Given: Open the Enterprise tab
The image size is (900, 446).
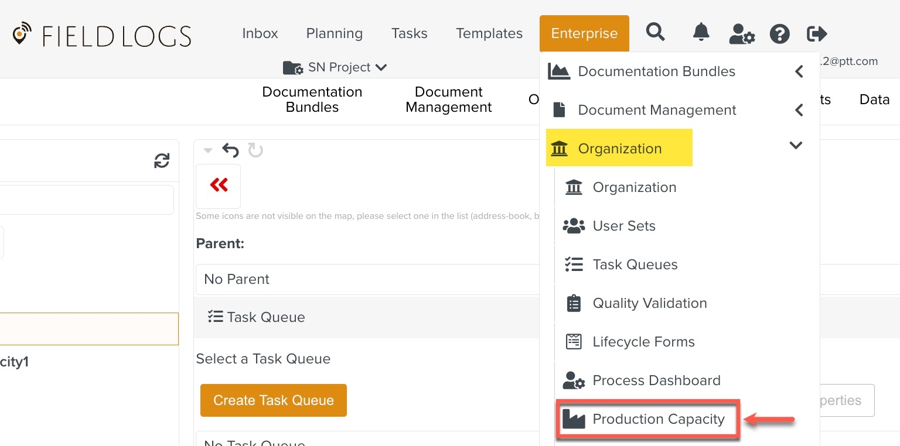Looking at the screenshot, I should pyautogui.click(x=584, y=34).
